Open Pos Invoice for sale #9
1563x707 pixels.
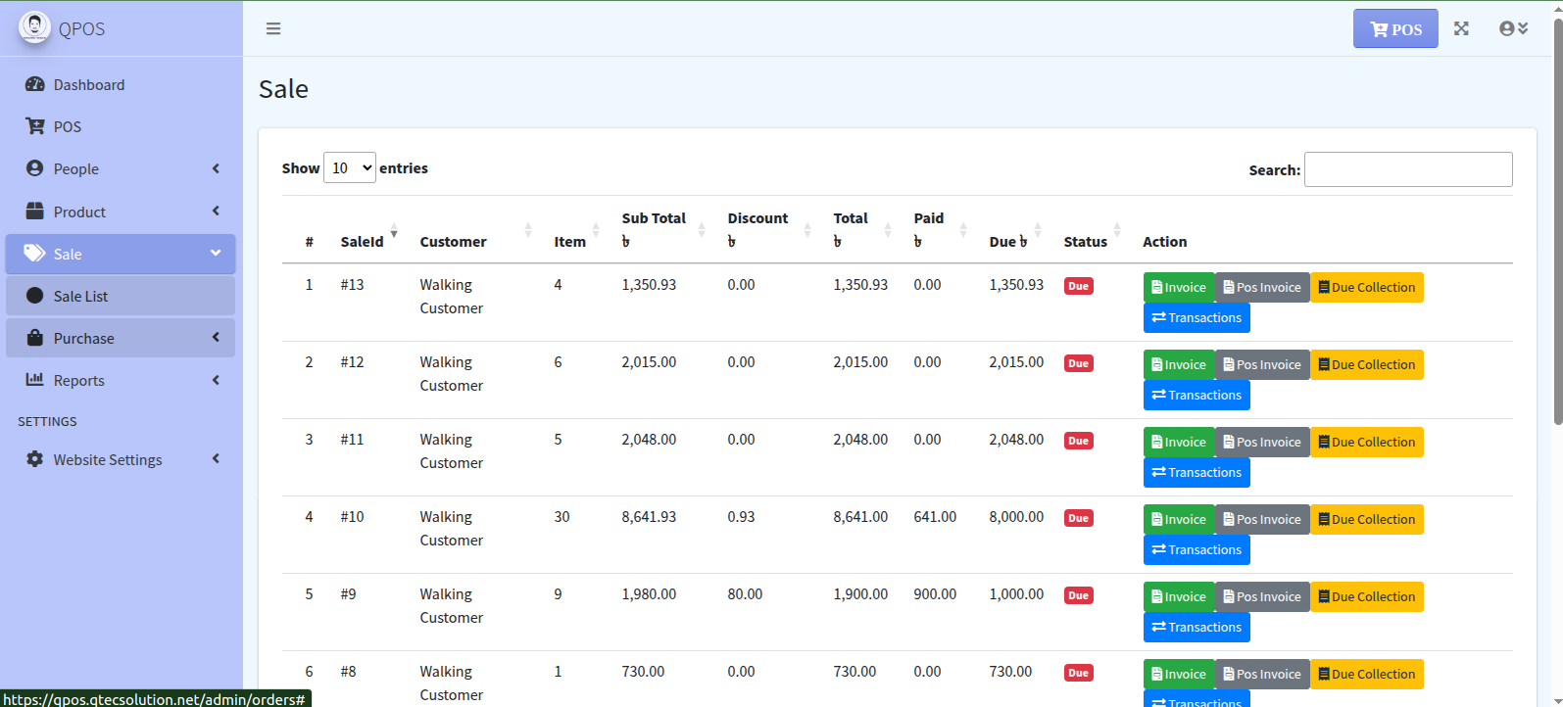pyautogui.click(x=1262, y=597)
